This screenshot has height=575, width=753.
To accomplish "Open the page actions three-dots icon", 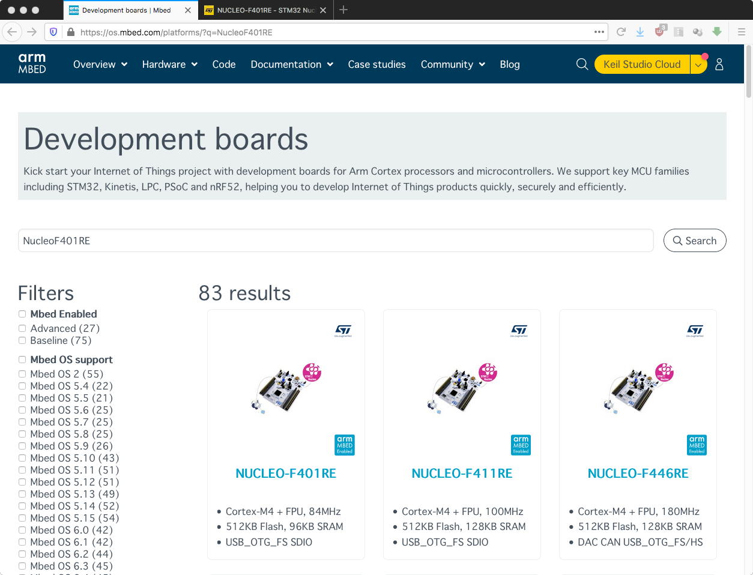I will click(x=599, y=32).
